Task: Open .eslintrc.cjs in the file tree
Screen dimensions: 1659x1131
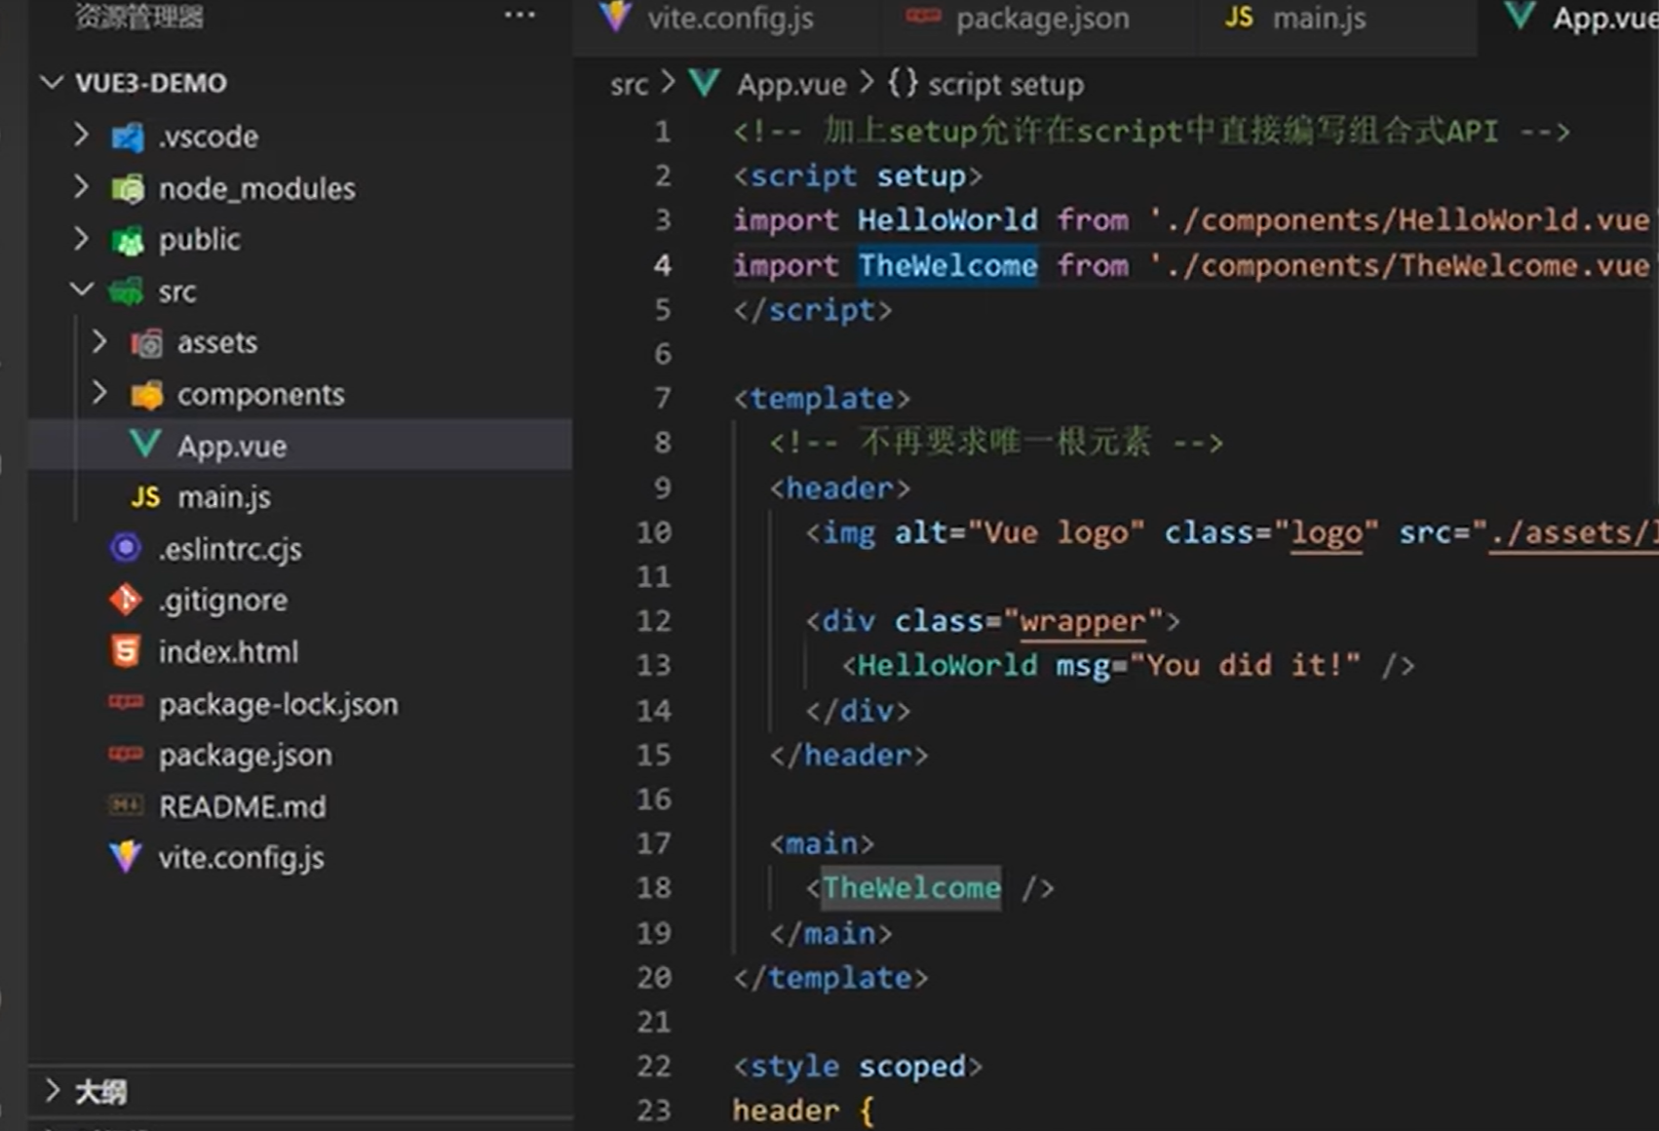Action: [300, 549]
